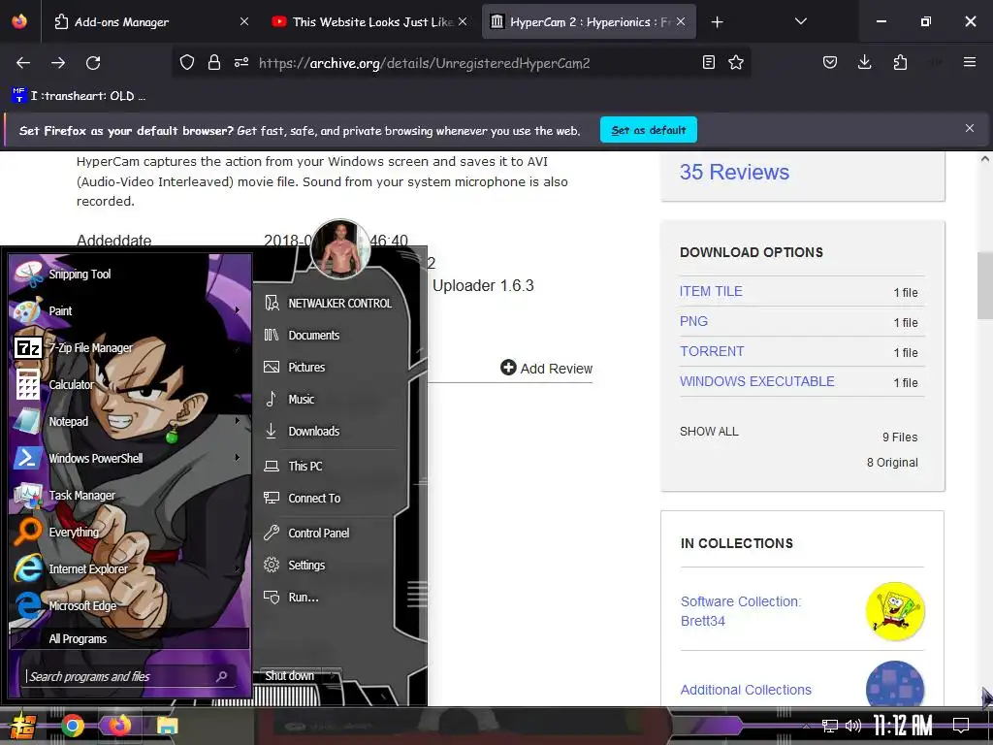The height and width of the screenshot is (745, 993).
Task: Click the Shut down button
Action: [290, 676]
